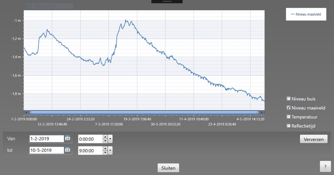Click the y-axis label -1,4 m

click(x=16, y=57)
